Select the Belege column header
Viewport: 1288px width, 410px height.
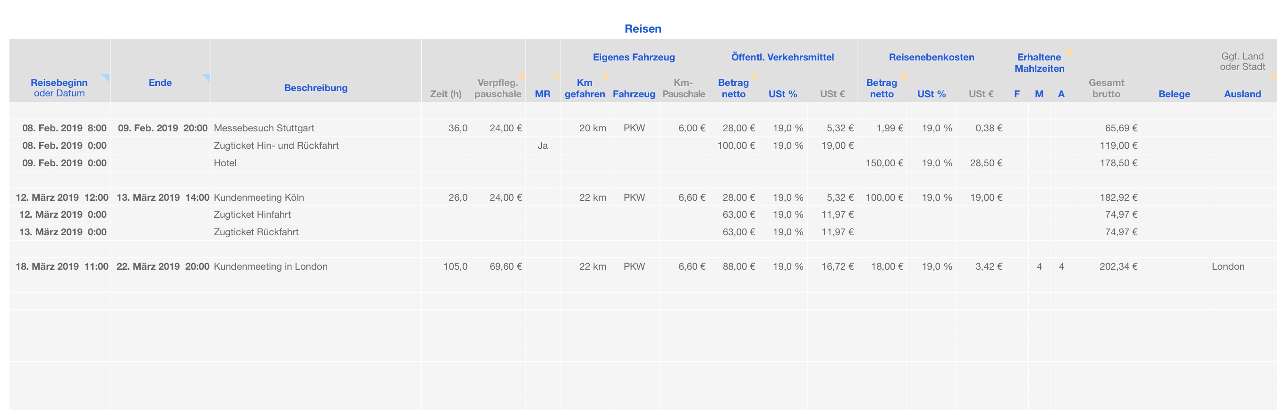pos(1174,94)
